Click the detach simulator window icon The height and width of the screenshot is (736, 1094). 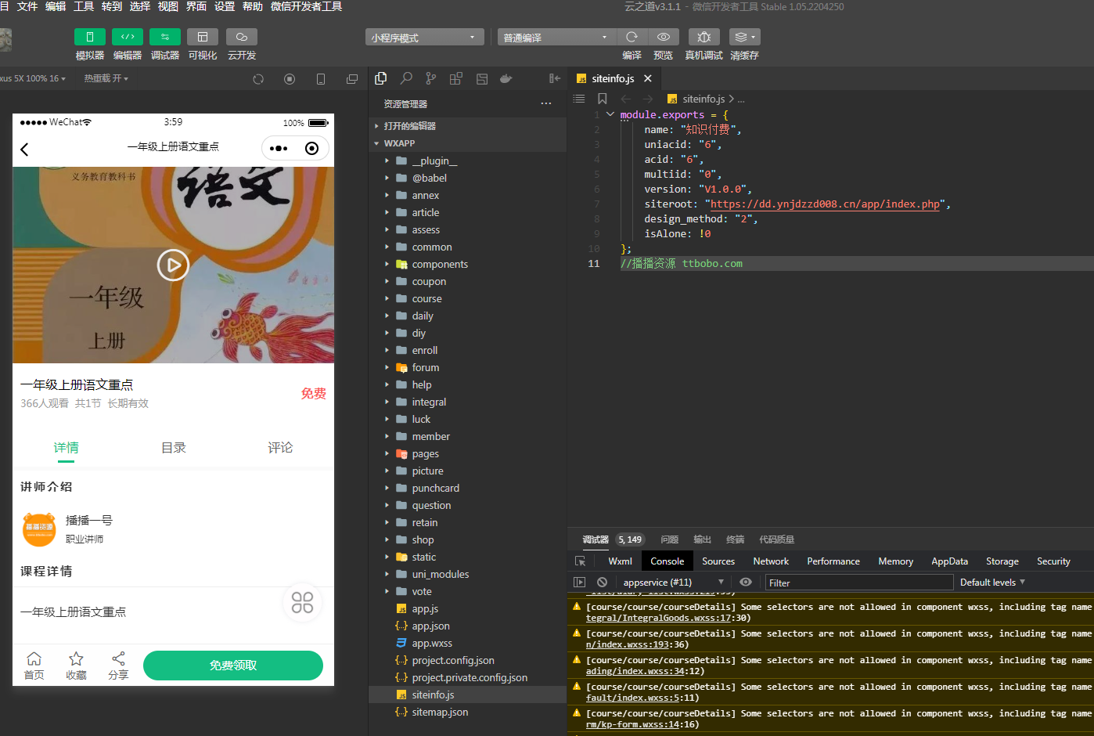point(352,79)
